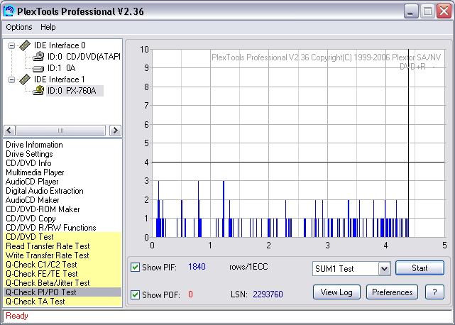455x325 pixels.
Task: Minimize the PlexTools window
Action: coord(410,11)
